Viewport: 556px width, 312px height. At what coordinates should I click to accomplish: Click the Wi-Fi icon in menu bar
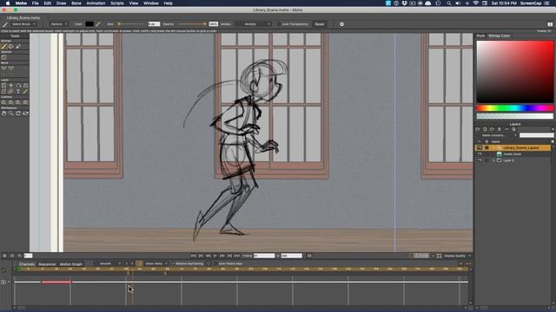tap(475, 3)
